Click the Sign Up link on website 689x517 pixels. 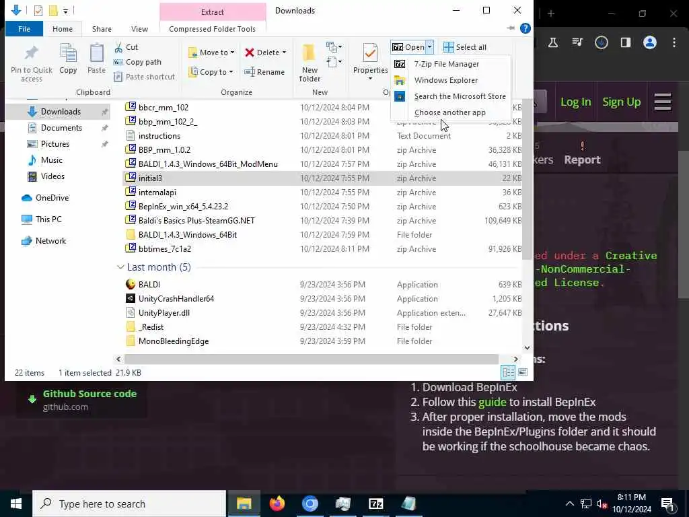(x=621, y=102)
